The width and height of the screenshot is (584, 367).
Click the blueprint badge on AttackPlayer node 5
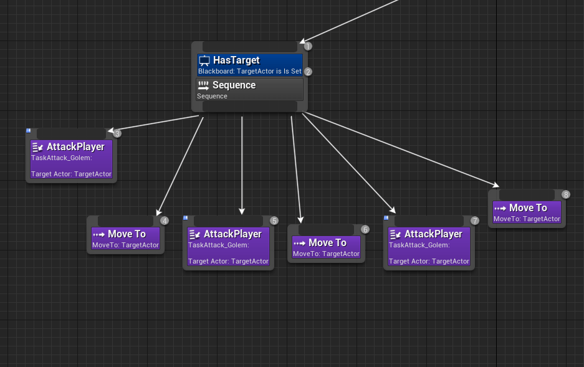186,218
